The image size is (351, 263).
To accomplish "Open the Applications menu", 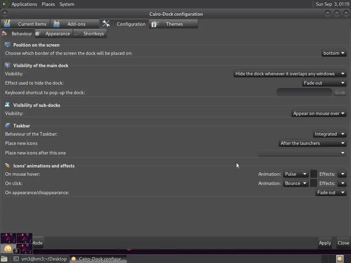I will pos(24,4).
